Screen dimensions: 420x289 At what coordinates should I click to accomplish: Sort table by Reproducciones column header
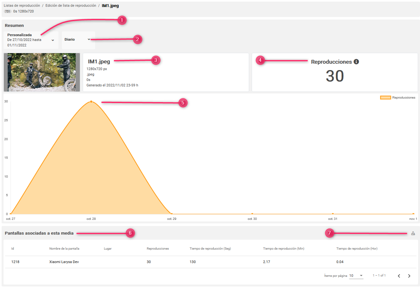click(x=157, y=249)
